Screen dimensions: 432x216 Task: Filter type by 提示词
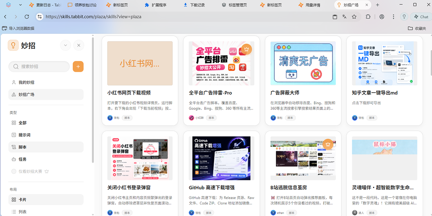pyautogui.click(x=46, y=135)
